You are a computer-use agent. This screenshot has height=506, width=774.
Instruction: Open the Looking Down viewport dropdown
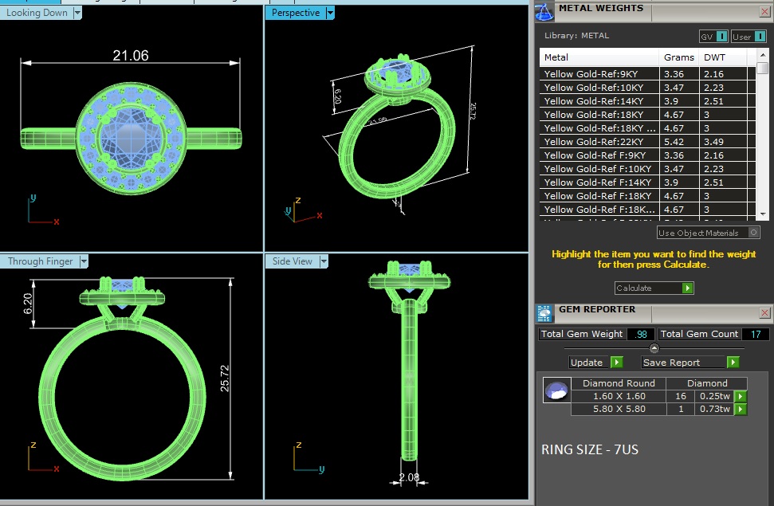(77, 13)
